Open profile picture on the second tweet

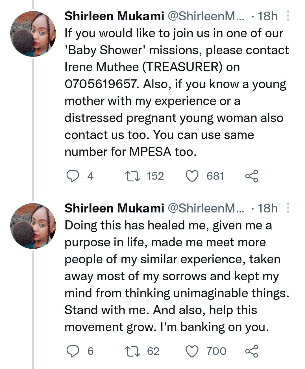tap(33, 226)
